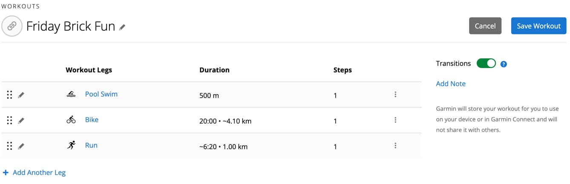Grab the Bike row drag handle
This screenshot has height=184, width=570.
(x=9, y=121)
